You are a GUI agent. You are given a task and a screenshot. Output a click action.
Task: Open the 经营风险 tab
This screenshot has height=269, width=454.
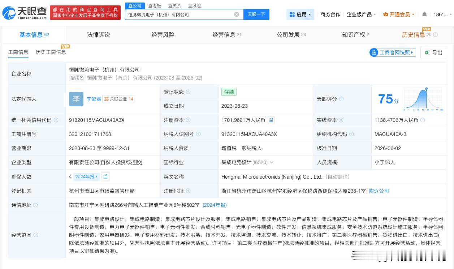163,35
